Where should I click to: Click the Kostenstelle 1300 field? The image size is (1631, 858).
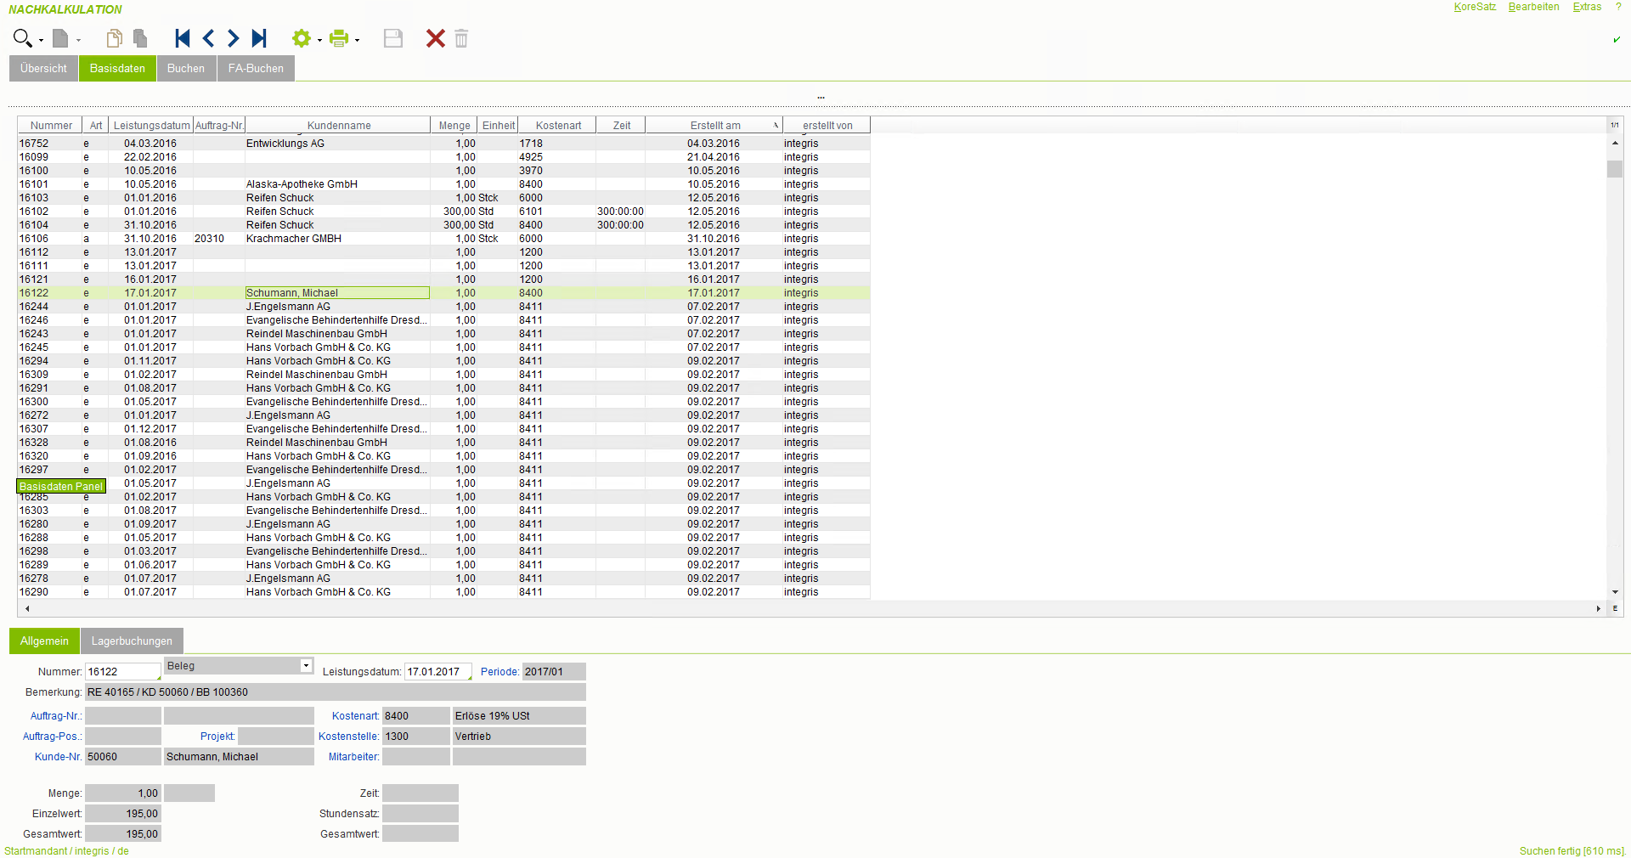pos(416,737)
